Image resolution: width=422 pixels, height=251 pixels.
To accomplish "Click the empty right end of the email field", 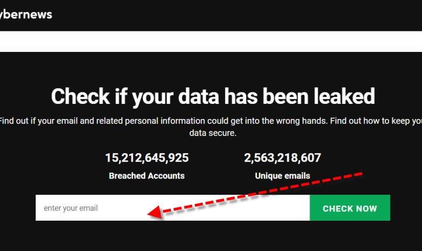I will (287, 208).
